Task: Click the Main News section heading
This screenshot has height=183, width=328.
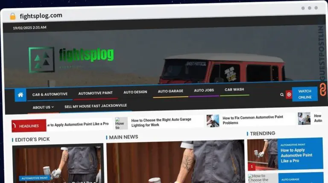Action: 123,137
